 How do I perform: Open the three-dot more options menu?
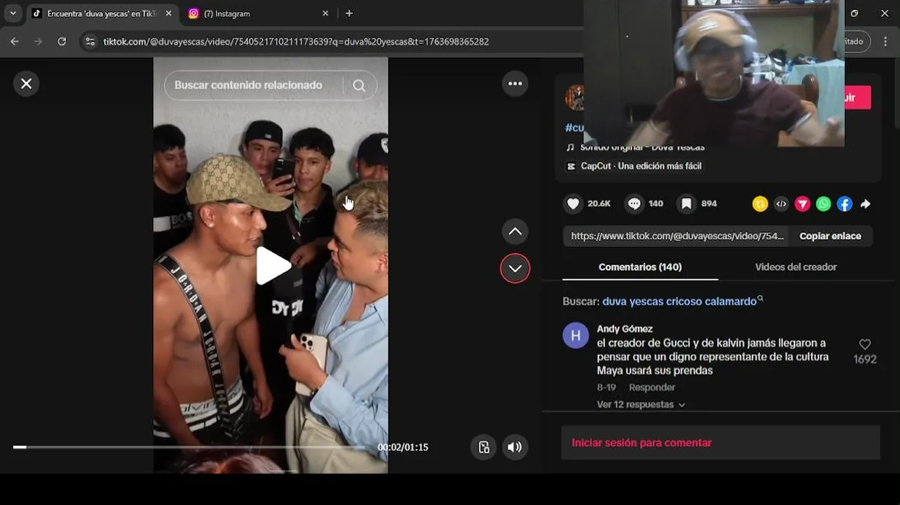pyautogui.click(x=515, y=83)
